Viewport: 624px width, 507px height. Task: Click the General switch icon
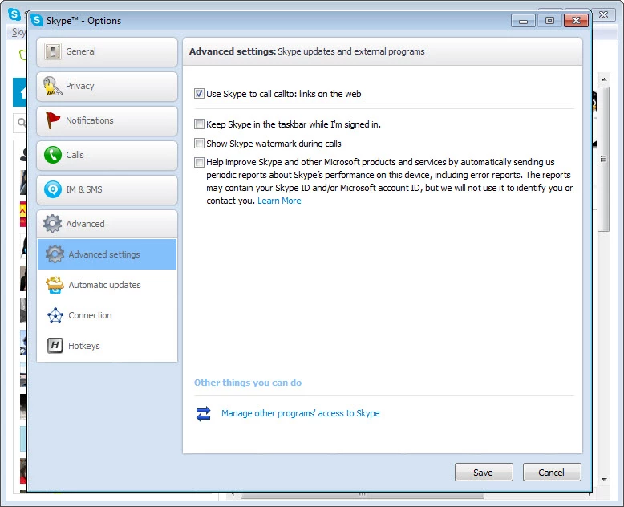53,52
